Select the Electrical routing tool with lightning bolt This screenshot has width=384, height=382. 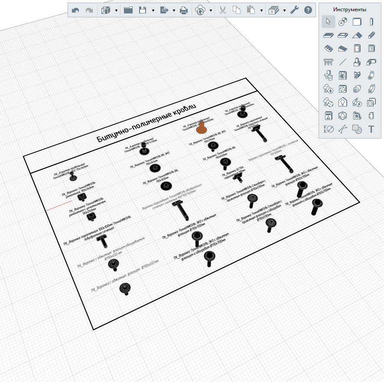click(x=357, y=102)
